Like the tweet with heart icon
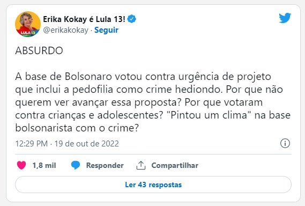The image size is (305, 206). (21, 165)
